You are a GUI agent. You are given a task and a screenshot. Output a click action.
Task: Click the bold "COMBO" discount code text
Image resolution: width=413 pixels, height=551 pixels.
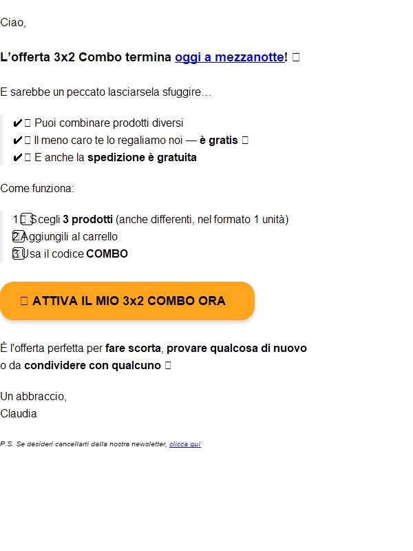pos(107,254)
